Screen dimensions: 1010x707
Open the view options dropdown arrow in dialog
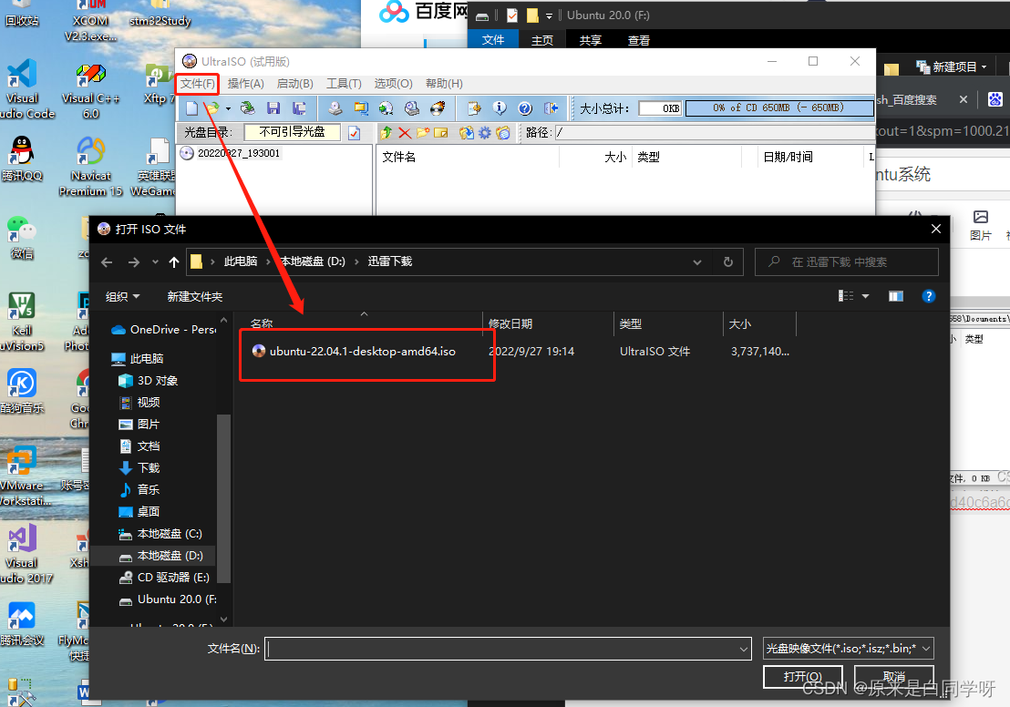point(866,296)
